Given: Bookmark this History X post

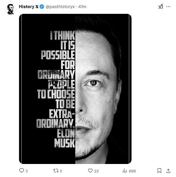Looking at the screenshot, I should click(x=159, y=171).
